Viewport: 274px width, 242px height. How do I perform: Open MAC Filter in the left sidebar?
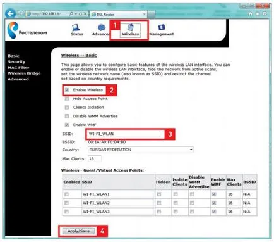click(18, 67)
